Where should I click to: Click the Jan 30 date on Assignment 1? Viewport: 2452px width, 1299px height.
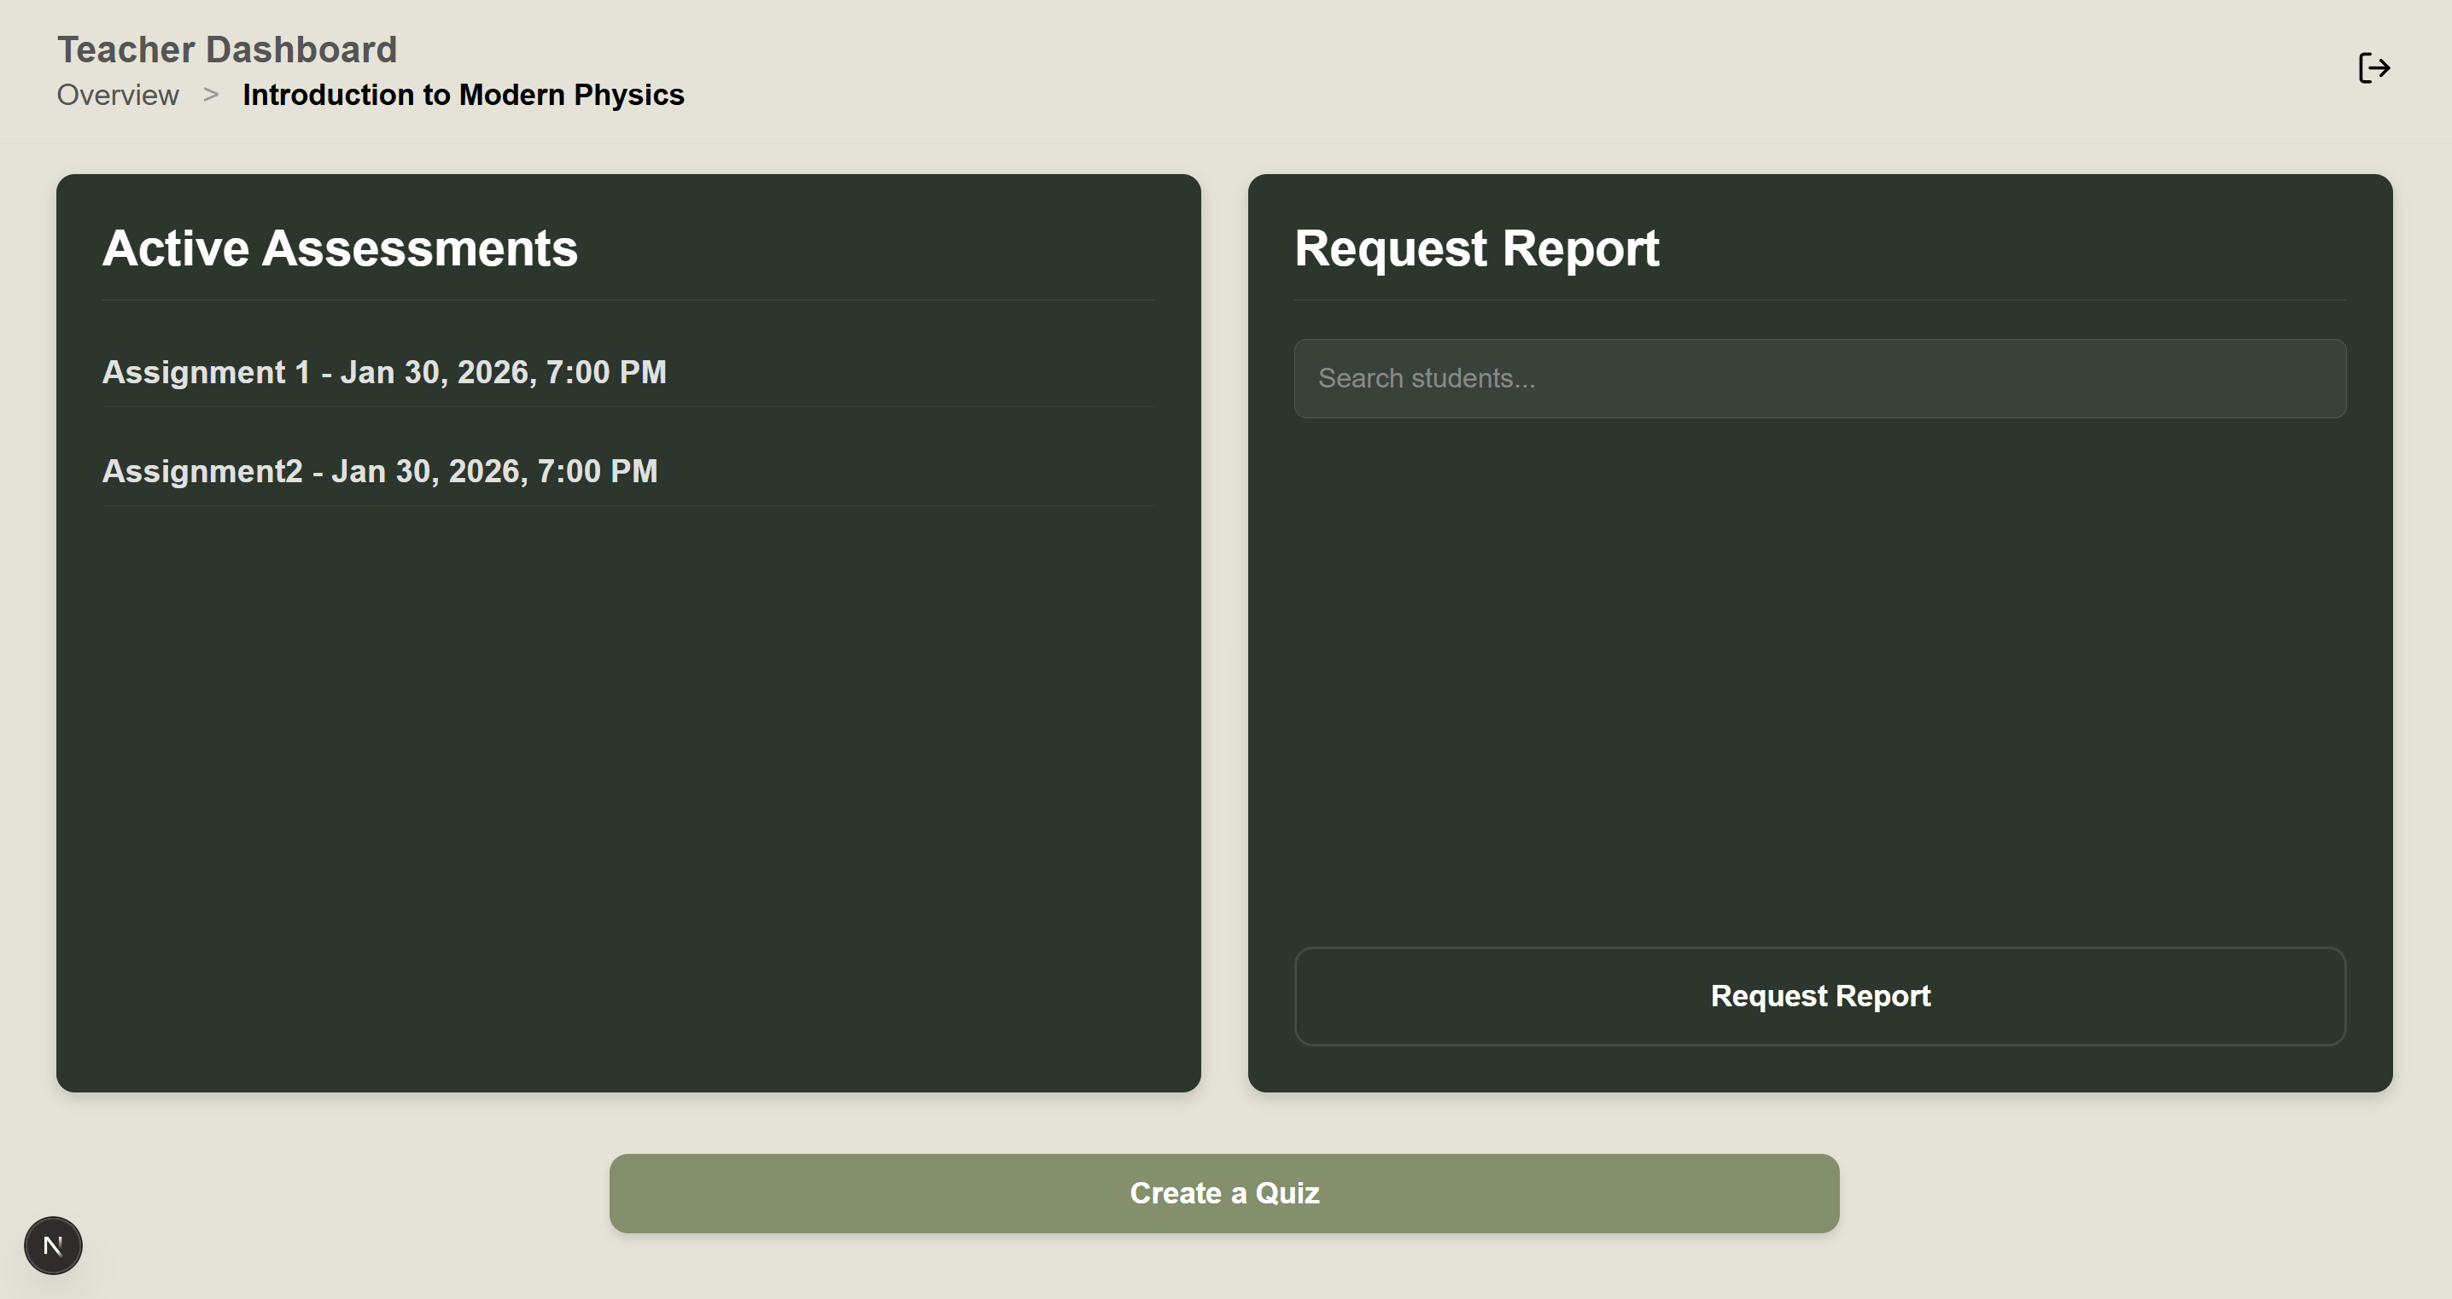point(390,372)
